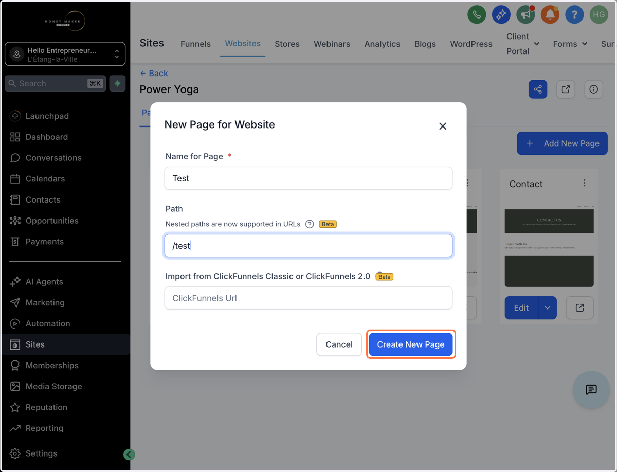The image size is (617, 472).
Task: Switch to the Blogs tab
Action: click(425, 44)
